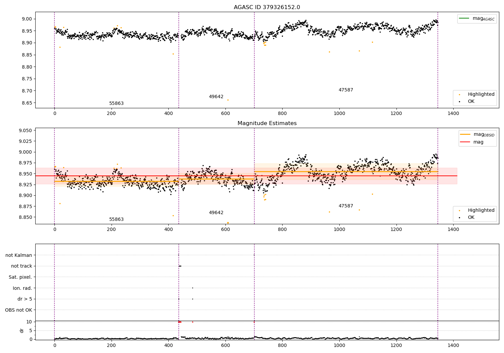This screenshot has width=504, height=353.
Task: Click the 'Ion. rad.' axis label
Action: pos(23,288)
